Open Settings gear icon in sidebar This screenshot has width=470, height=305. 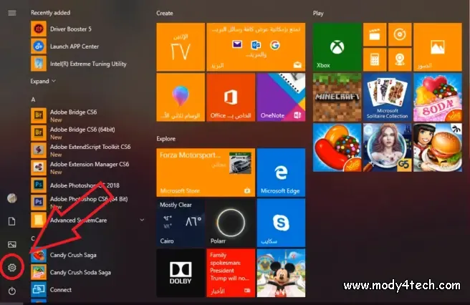pos(12,267)
